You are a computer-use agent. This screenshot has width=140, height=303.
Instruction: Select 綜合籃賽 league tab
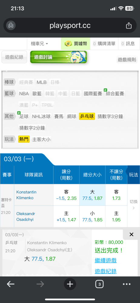click(x=115, y=94)
